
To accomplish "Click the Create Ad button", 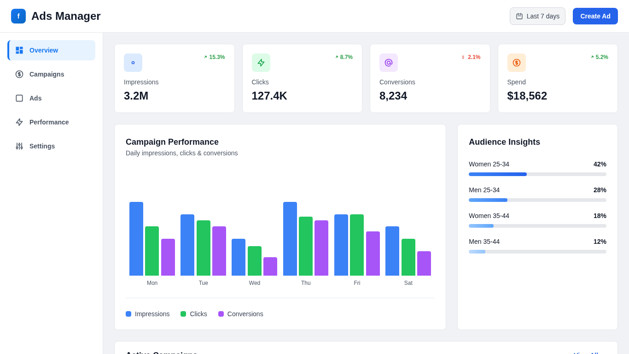I will tap(595, 16).
